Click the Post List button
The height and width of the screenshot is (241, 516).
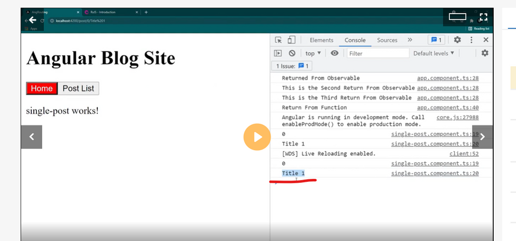[78, 89]
